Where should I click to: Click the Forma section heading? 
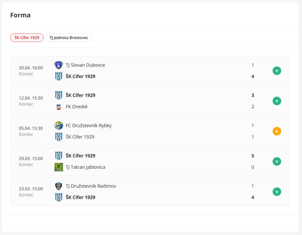21,15
